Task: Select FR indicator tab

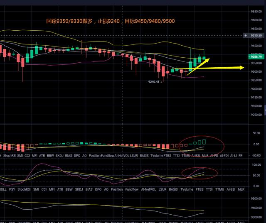Action: coord(240,156)
